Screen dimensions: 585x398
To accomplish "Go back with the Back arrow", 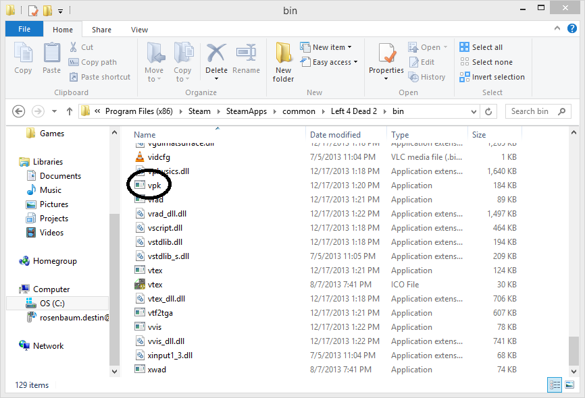I will coord(19,111).
